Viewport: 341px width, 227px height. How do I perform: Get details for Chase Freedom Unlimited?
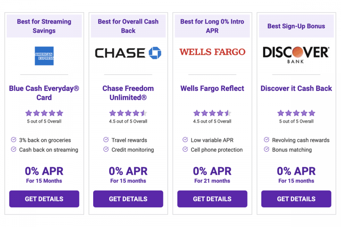tap(128, 199)
